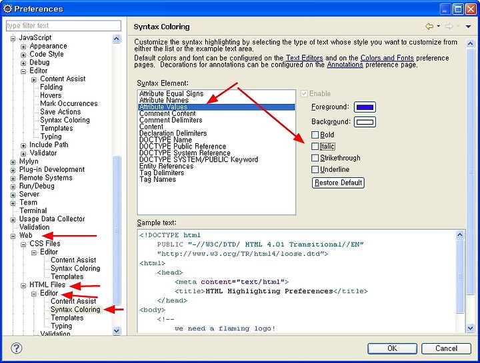This screenshot has width=480, height=363.
Task: Open the preferences view menu triangle
Action: (468, 27)
